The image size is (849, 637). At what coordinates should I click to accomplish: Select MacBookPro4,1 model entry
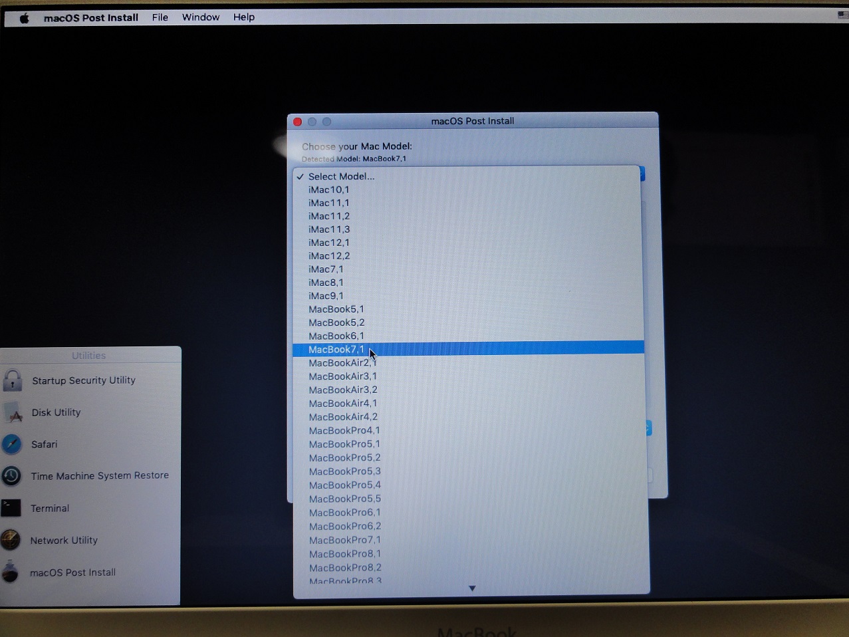(469, 431)
